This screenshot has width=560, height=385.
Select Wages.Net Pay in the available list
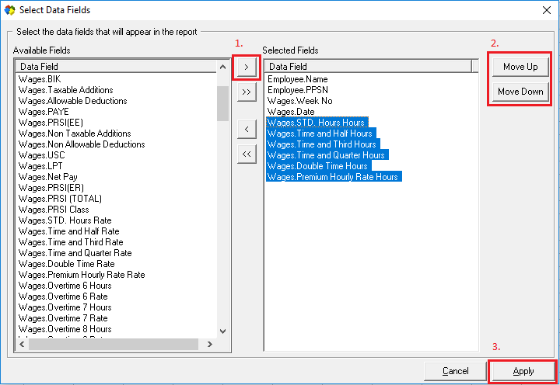(48, 177)
